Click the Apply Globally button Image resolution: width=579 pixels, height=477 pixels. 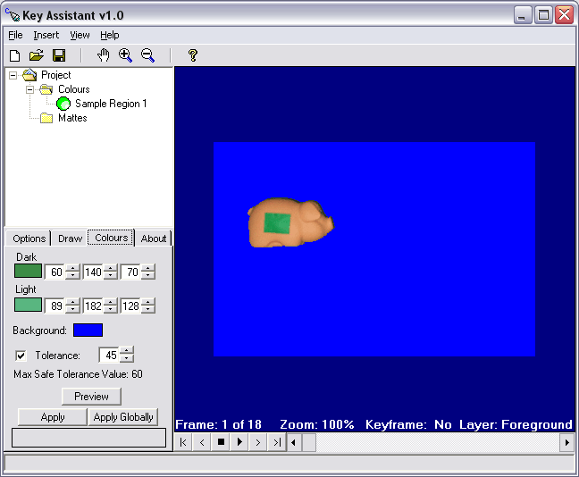123,417
